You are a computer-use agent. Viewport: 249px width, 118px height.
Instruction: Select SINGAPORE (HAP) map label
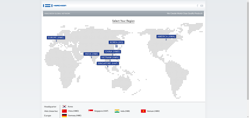point(108,63)
